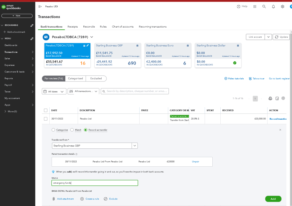Open table settings gear icon

click(283, 98)
